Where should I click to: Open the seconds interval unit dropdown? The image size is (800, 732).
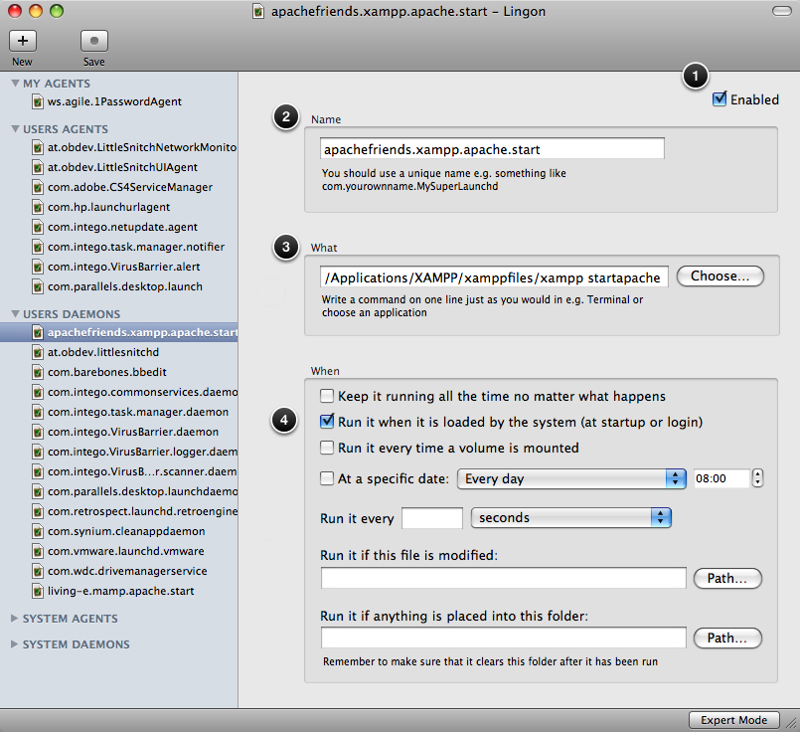570,517
